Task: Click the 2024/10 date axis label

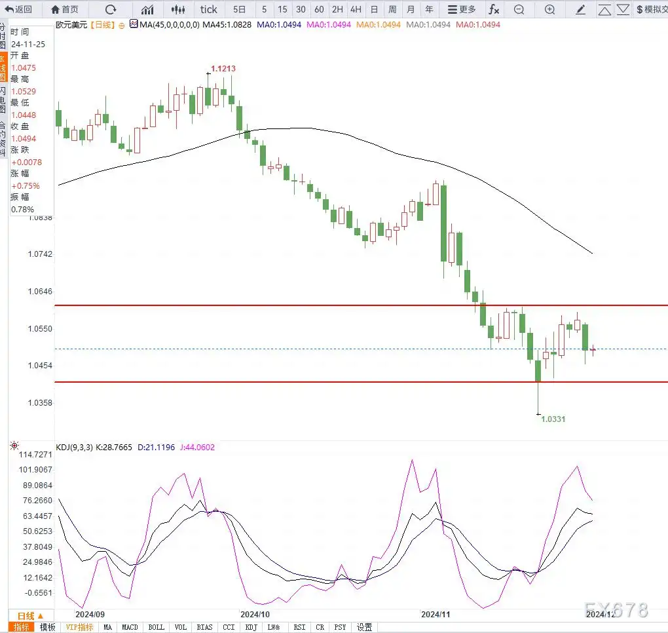Action: tap(255, 614)
